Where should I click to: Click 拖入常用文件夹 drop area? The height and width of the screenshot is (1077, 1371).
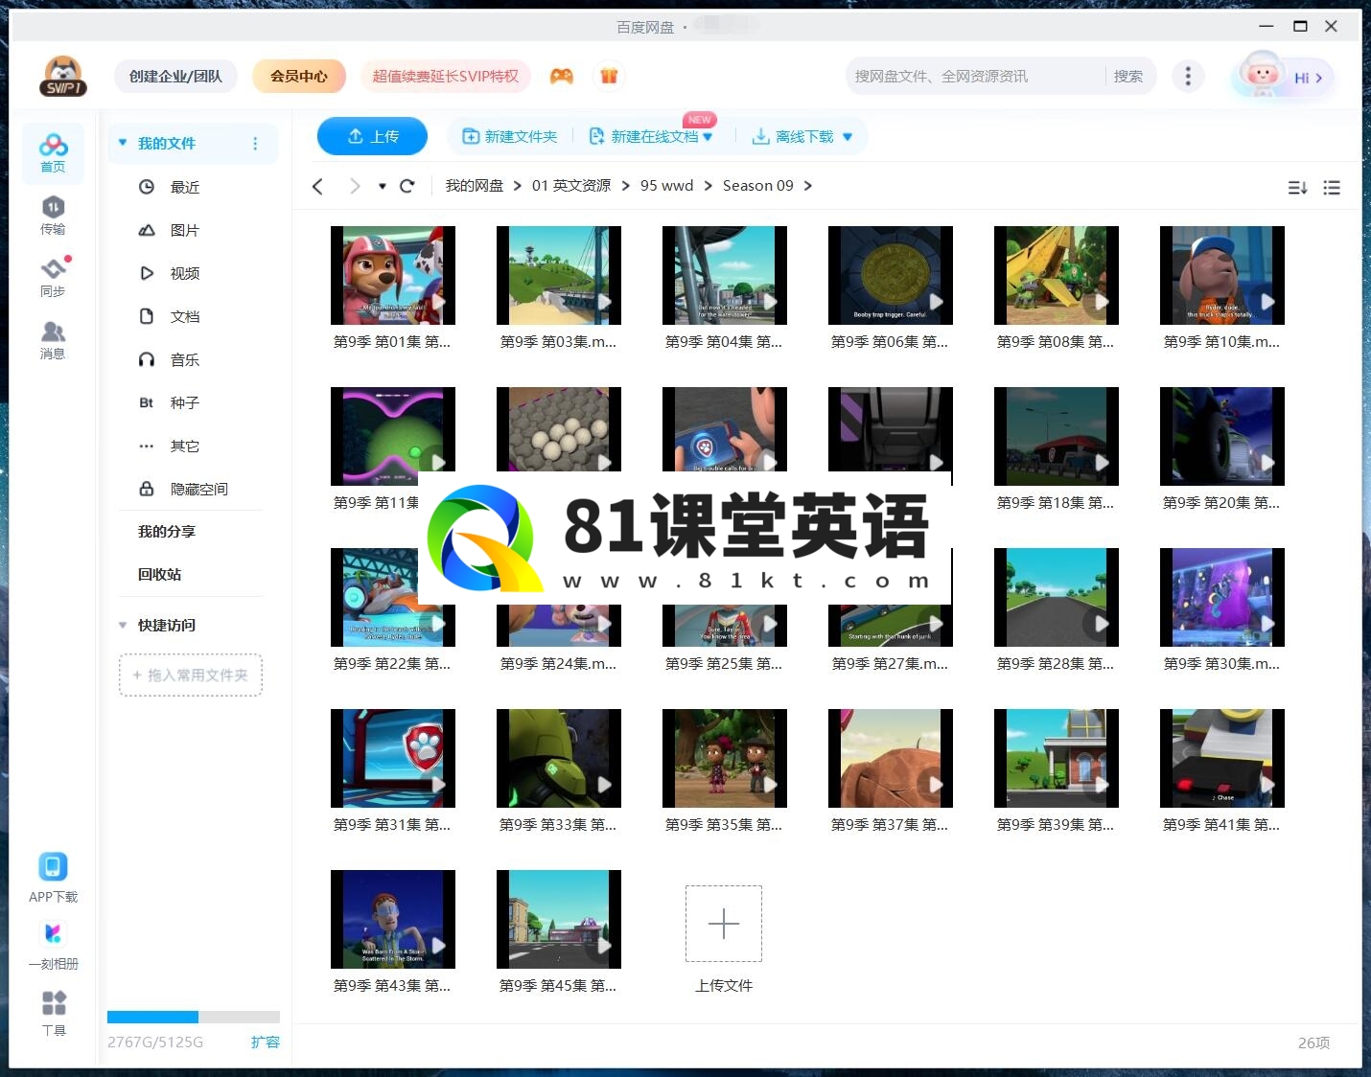pos(191,675)
